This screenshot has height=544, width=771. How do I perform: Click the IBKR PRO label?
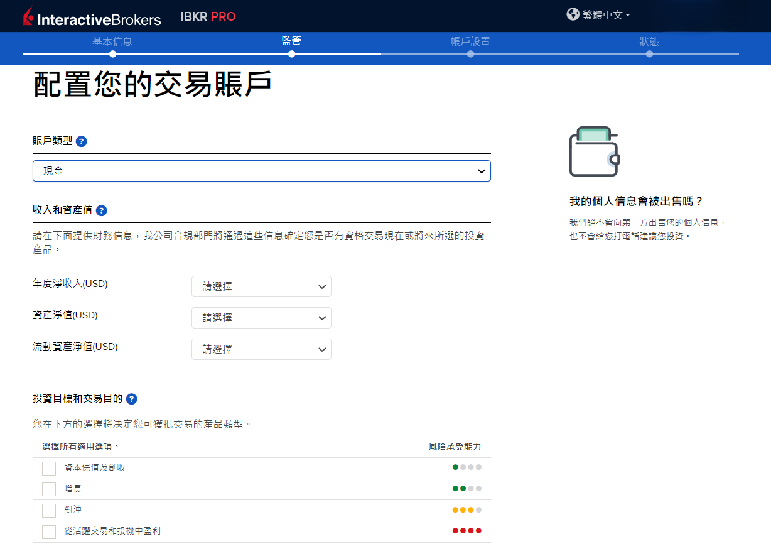[x=208, y=17]
